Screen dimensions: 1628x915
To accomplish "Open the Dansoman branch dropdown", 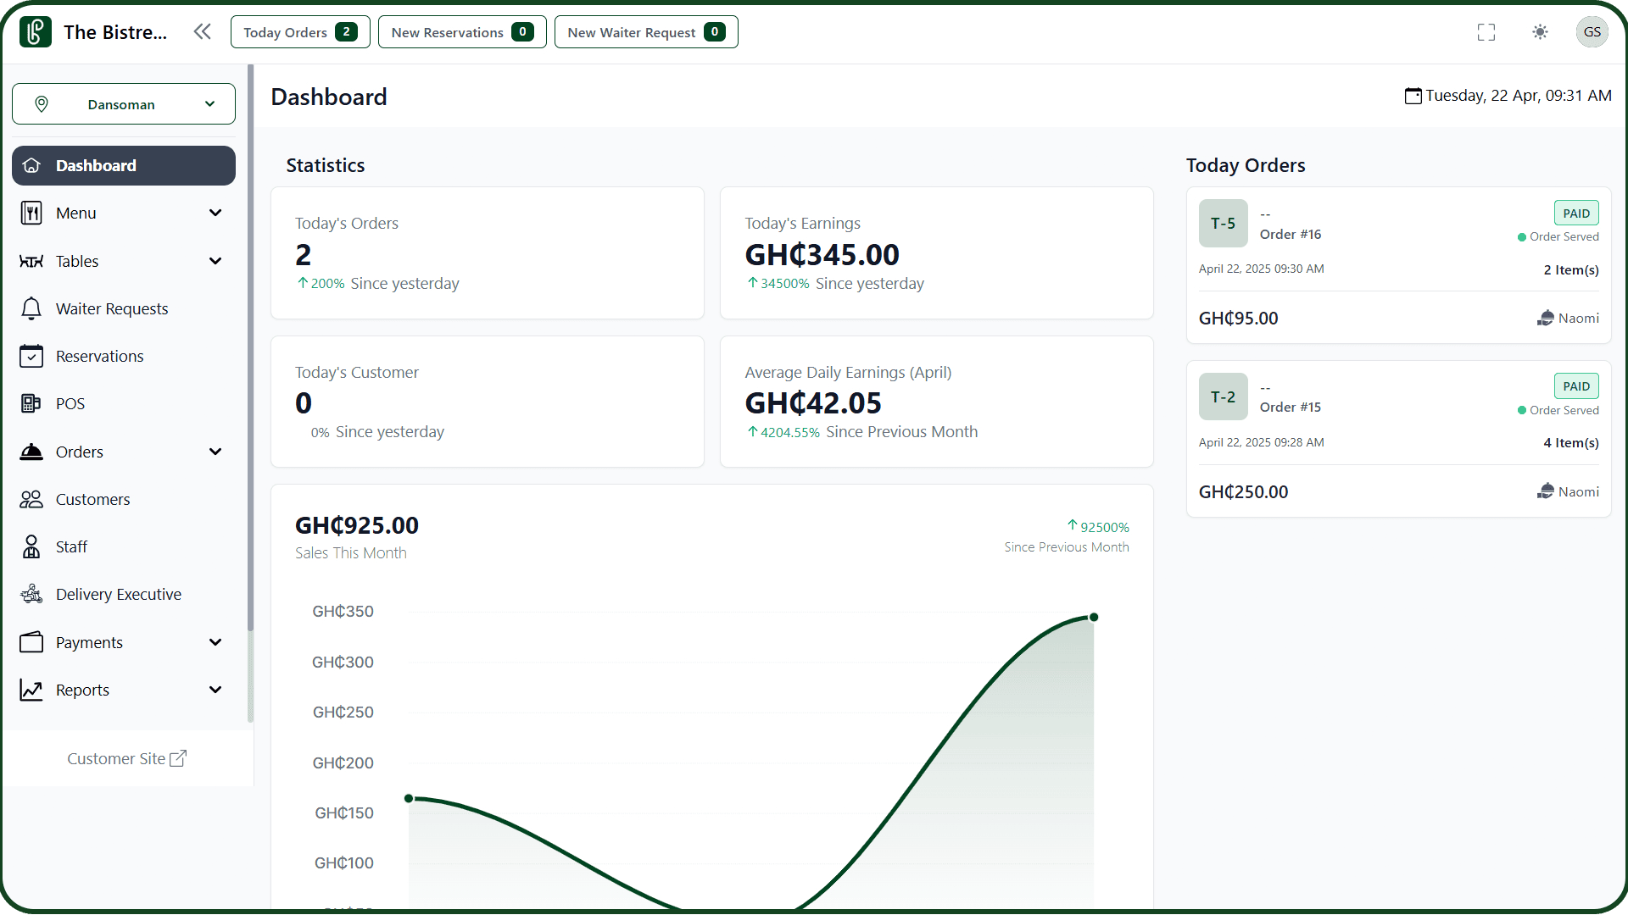I will [x=124, y=104].
